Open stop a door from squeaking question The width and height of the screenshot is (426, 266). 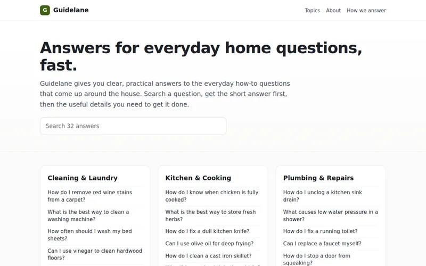tap(316, 259)
